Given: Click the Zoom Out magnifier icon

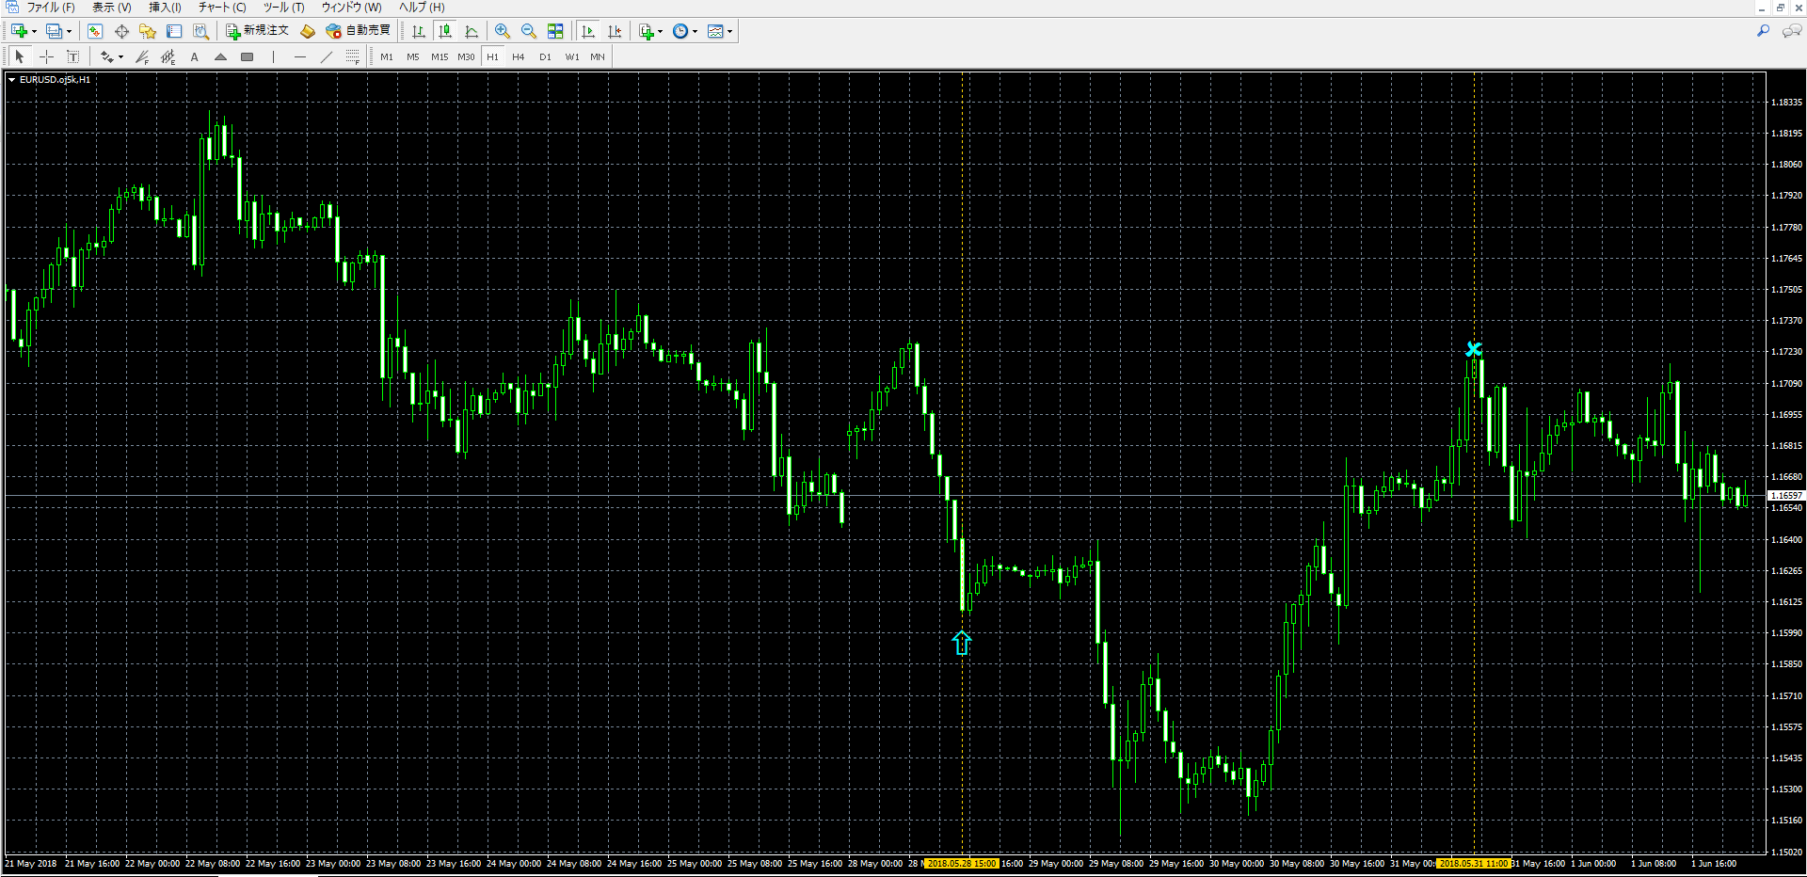Looking at the screenshot, I should coord(529,31).
